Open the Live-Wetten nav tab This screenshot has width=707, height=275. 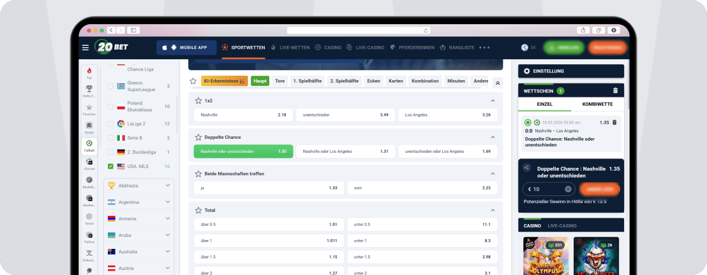tap(290, 47)
